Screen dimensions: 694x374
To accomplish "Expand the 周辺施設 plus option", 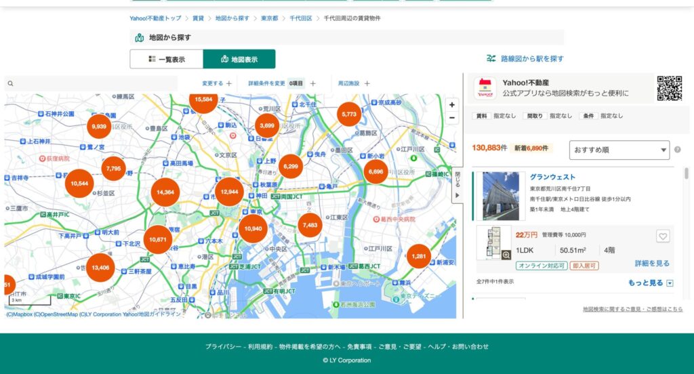I will click(367, 83).
